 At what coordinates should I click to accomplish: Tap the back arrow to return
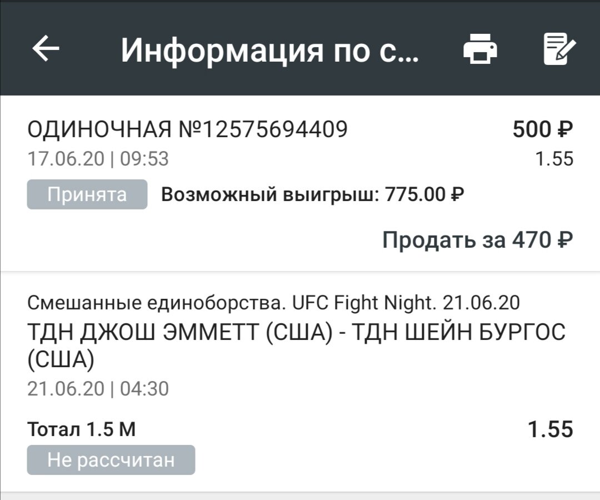click(46, 49)
